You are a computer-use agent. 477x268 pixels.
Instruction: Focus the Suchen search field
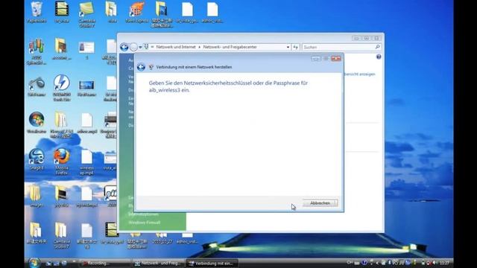[338, 47]
